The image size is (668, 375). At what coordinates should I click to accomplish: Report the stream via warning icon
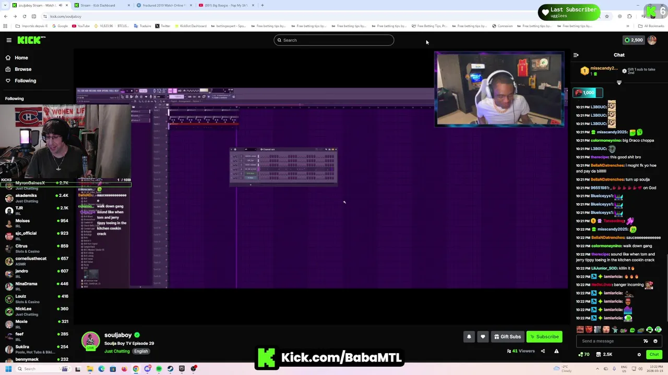click(x=556, y=351)
